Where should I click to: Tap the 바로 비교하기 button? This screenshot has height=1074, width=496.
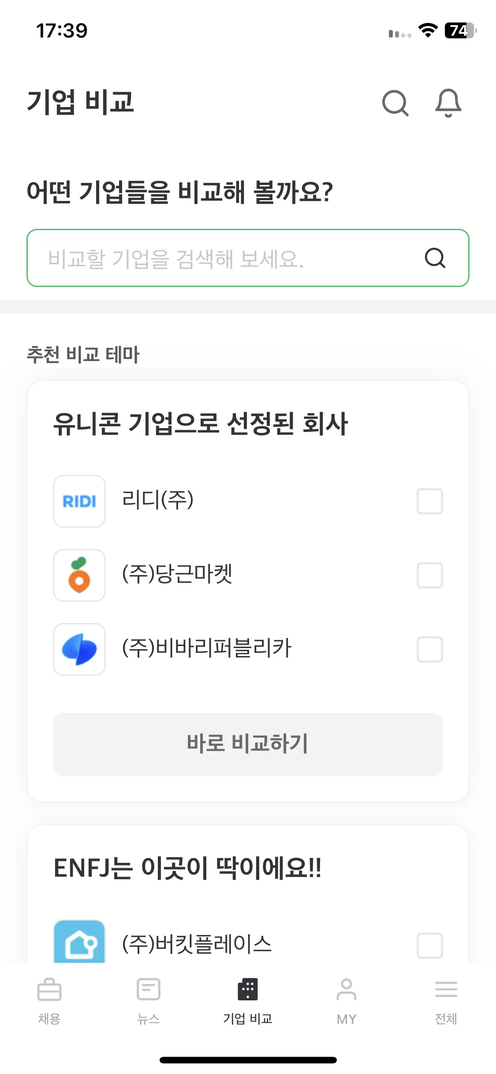point(248,745)
